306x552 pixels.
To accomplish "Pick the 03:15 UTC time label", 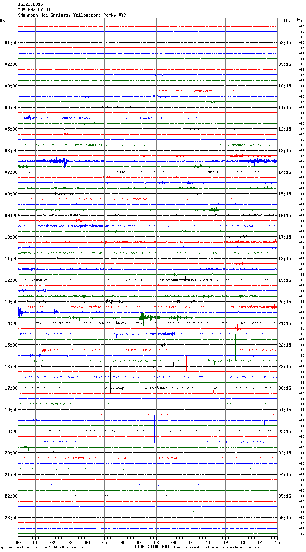I will [x=285, y=453].
